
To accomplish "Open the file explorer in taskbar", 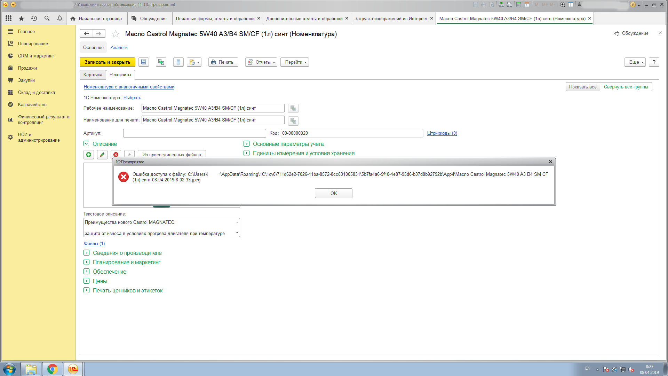I will coord(31,369).
